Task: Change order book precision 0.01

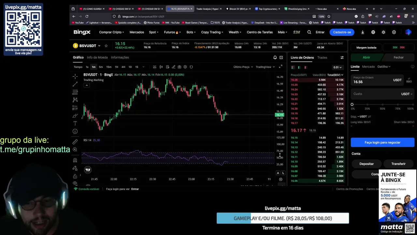Action: 337,67
